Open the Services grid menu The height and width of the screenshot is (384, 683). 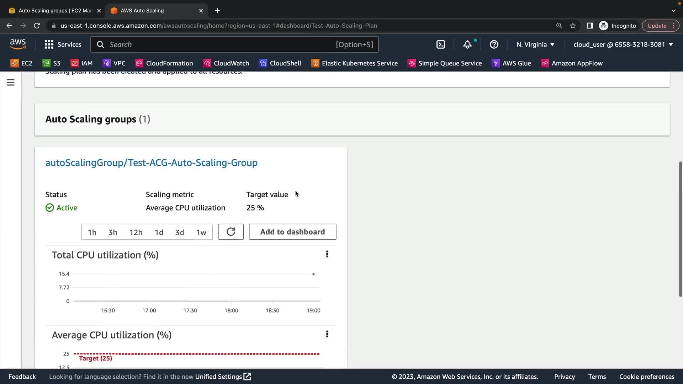click(63, 44)
